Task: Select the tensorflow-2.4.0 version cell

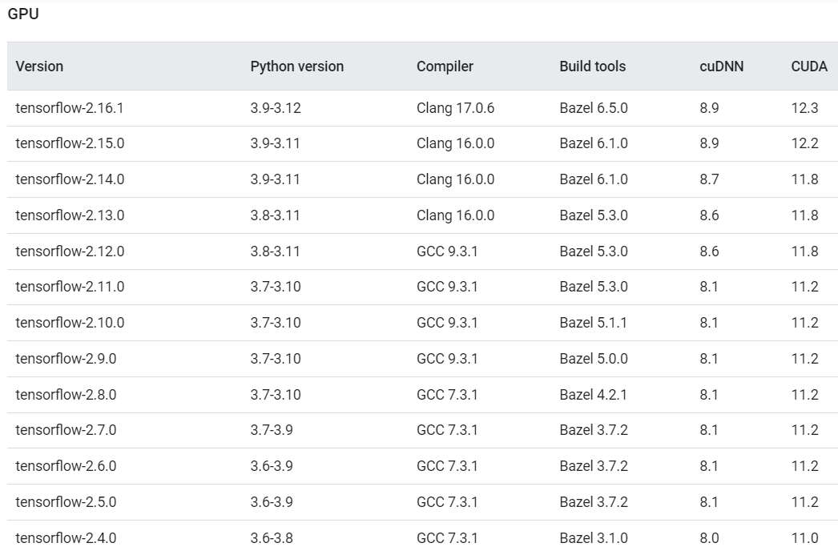Action: [66, 538]
